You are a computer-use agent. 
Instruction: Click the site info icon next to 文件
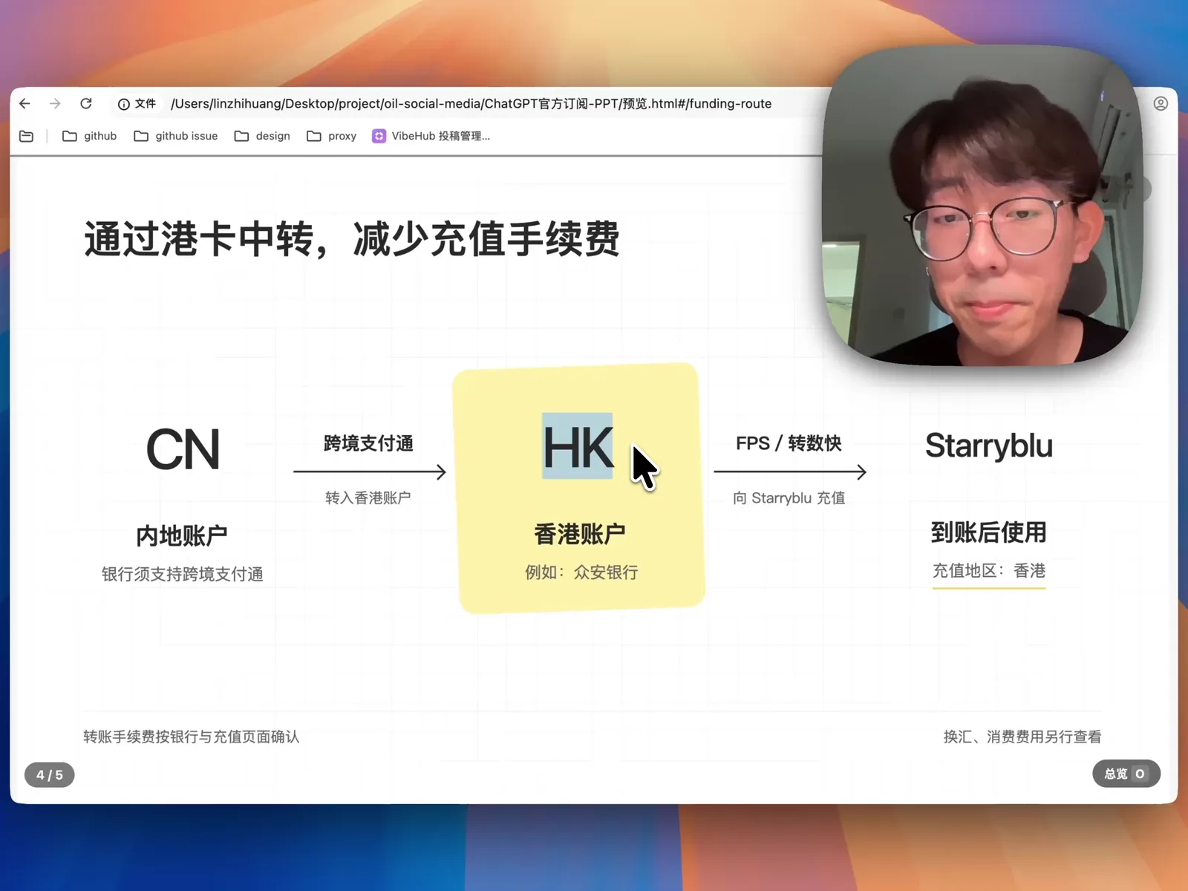tap(124, 104)
